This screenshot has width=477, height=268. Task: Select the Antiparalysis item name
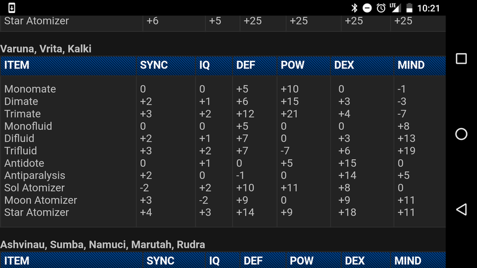(x=35, y=175)
